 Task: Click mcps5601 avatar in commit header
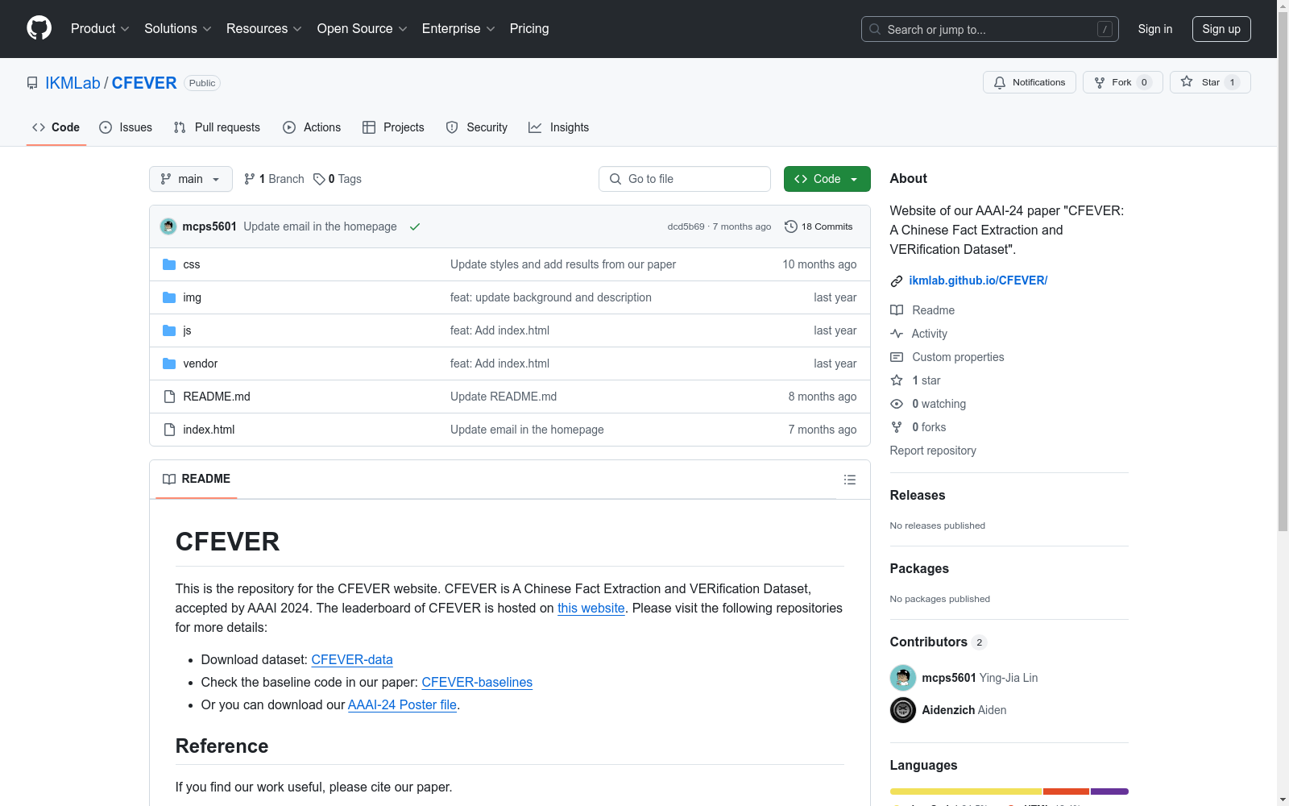(x=168, y=226)
